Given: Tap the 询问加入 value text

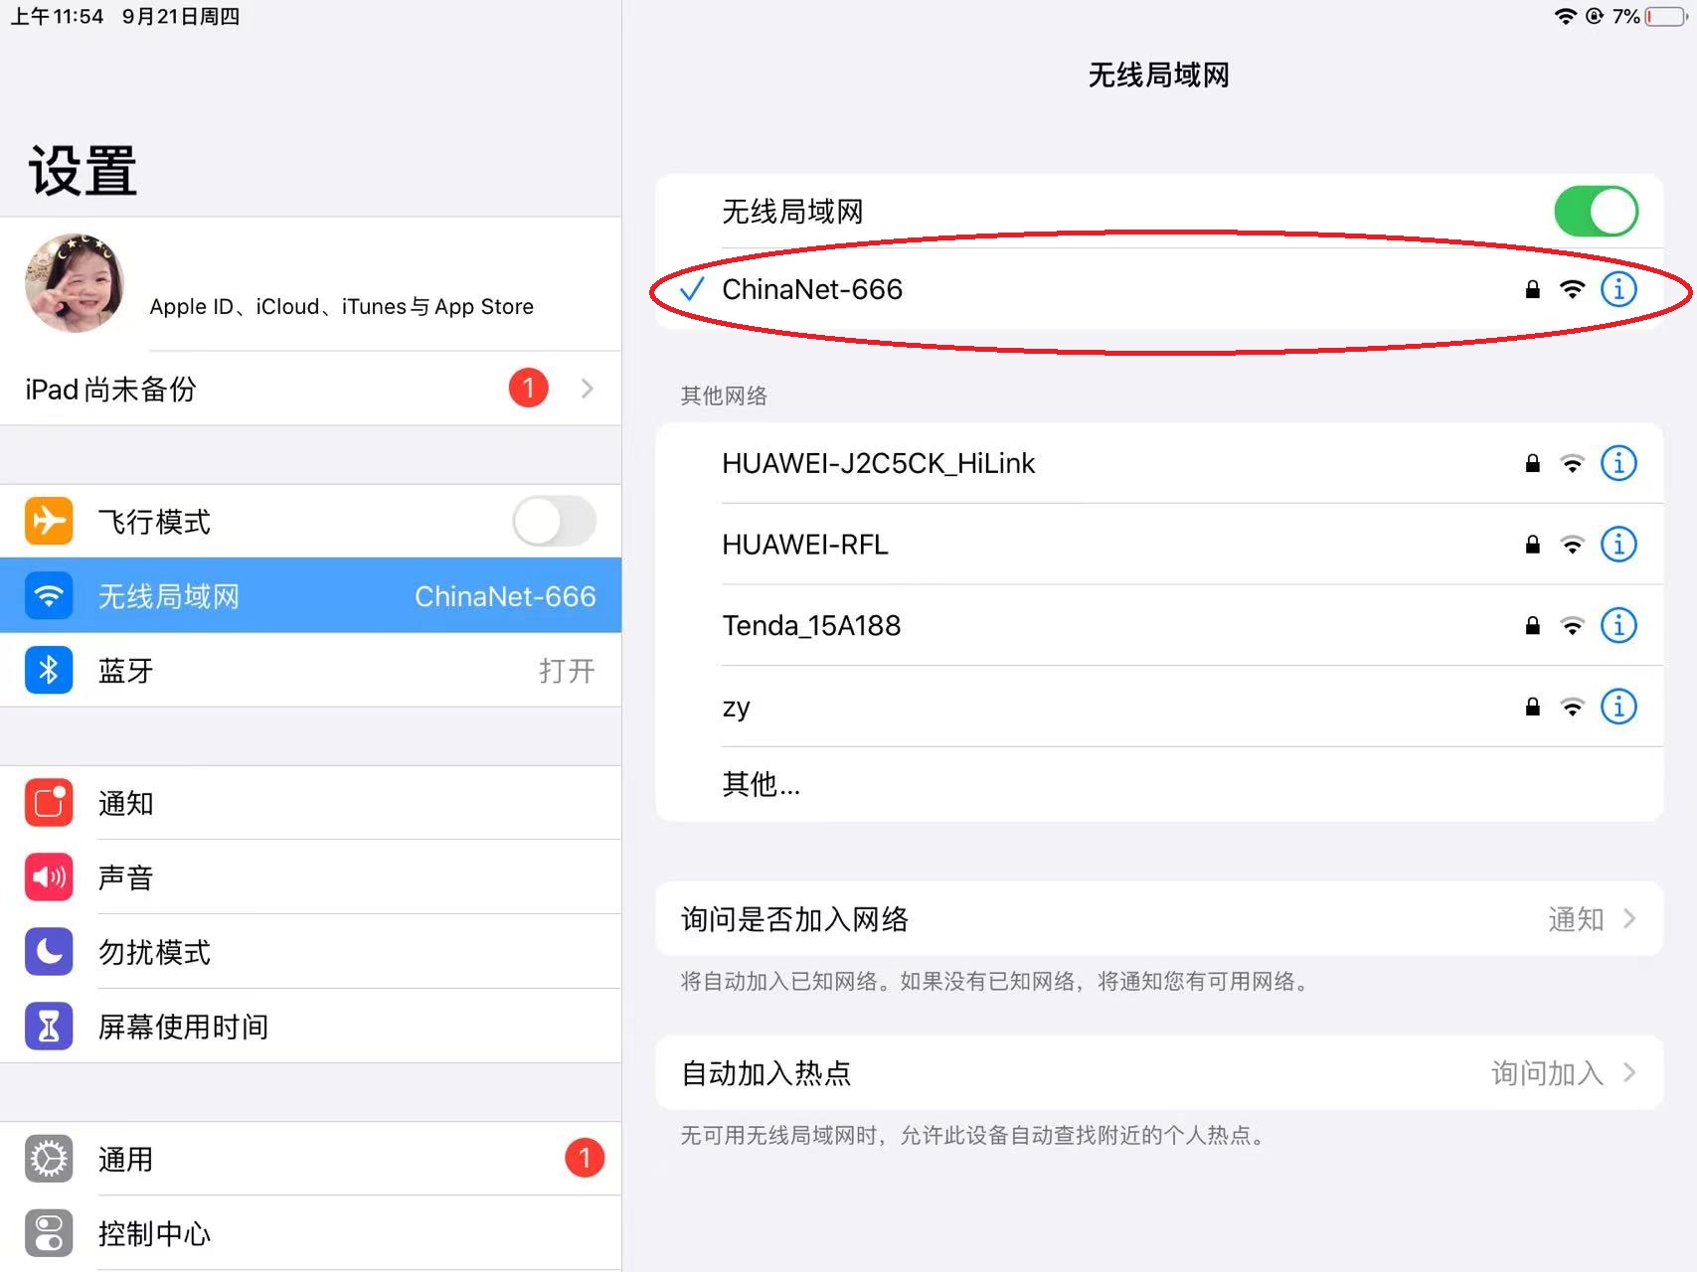Looking at the screenshot, I should pos(1547,1072).
